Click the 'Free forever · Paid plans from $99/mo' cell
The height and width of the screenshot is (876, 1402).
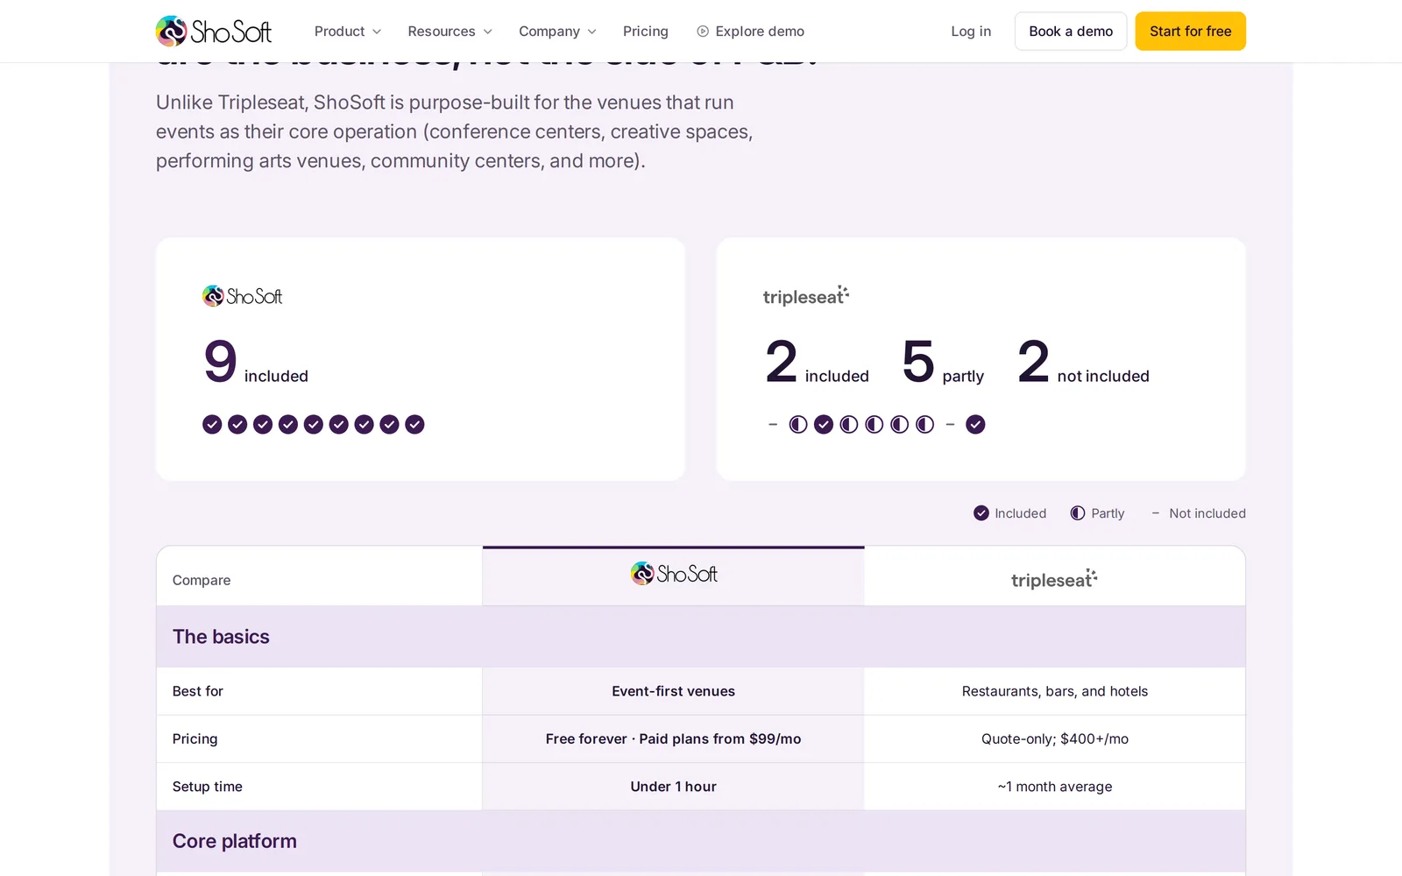(673, 738)
